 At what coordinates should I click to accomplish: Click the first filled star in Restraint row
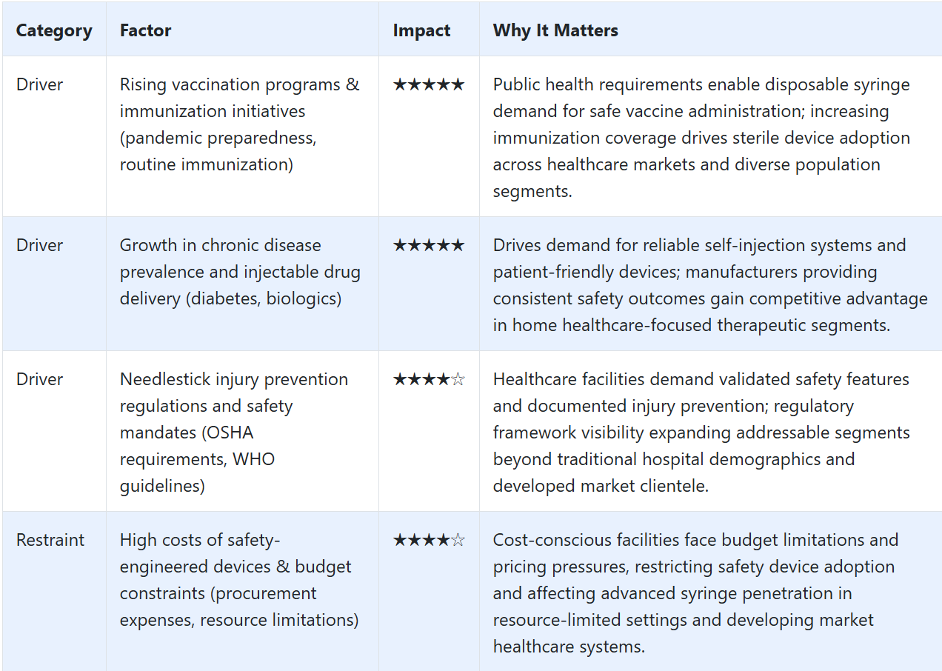[400, 541]
